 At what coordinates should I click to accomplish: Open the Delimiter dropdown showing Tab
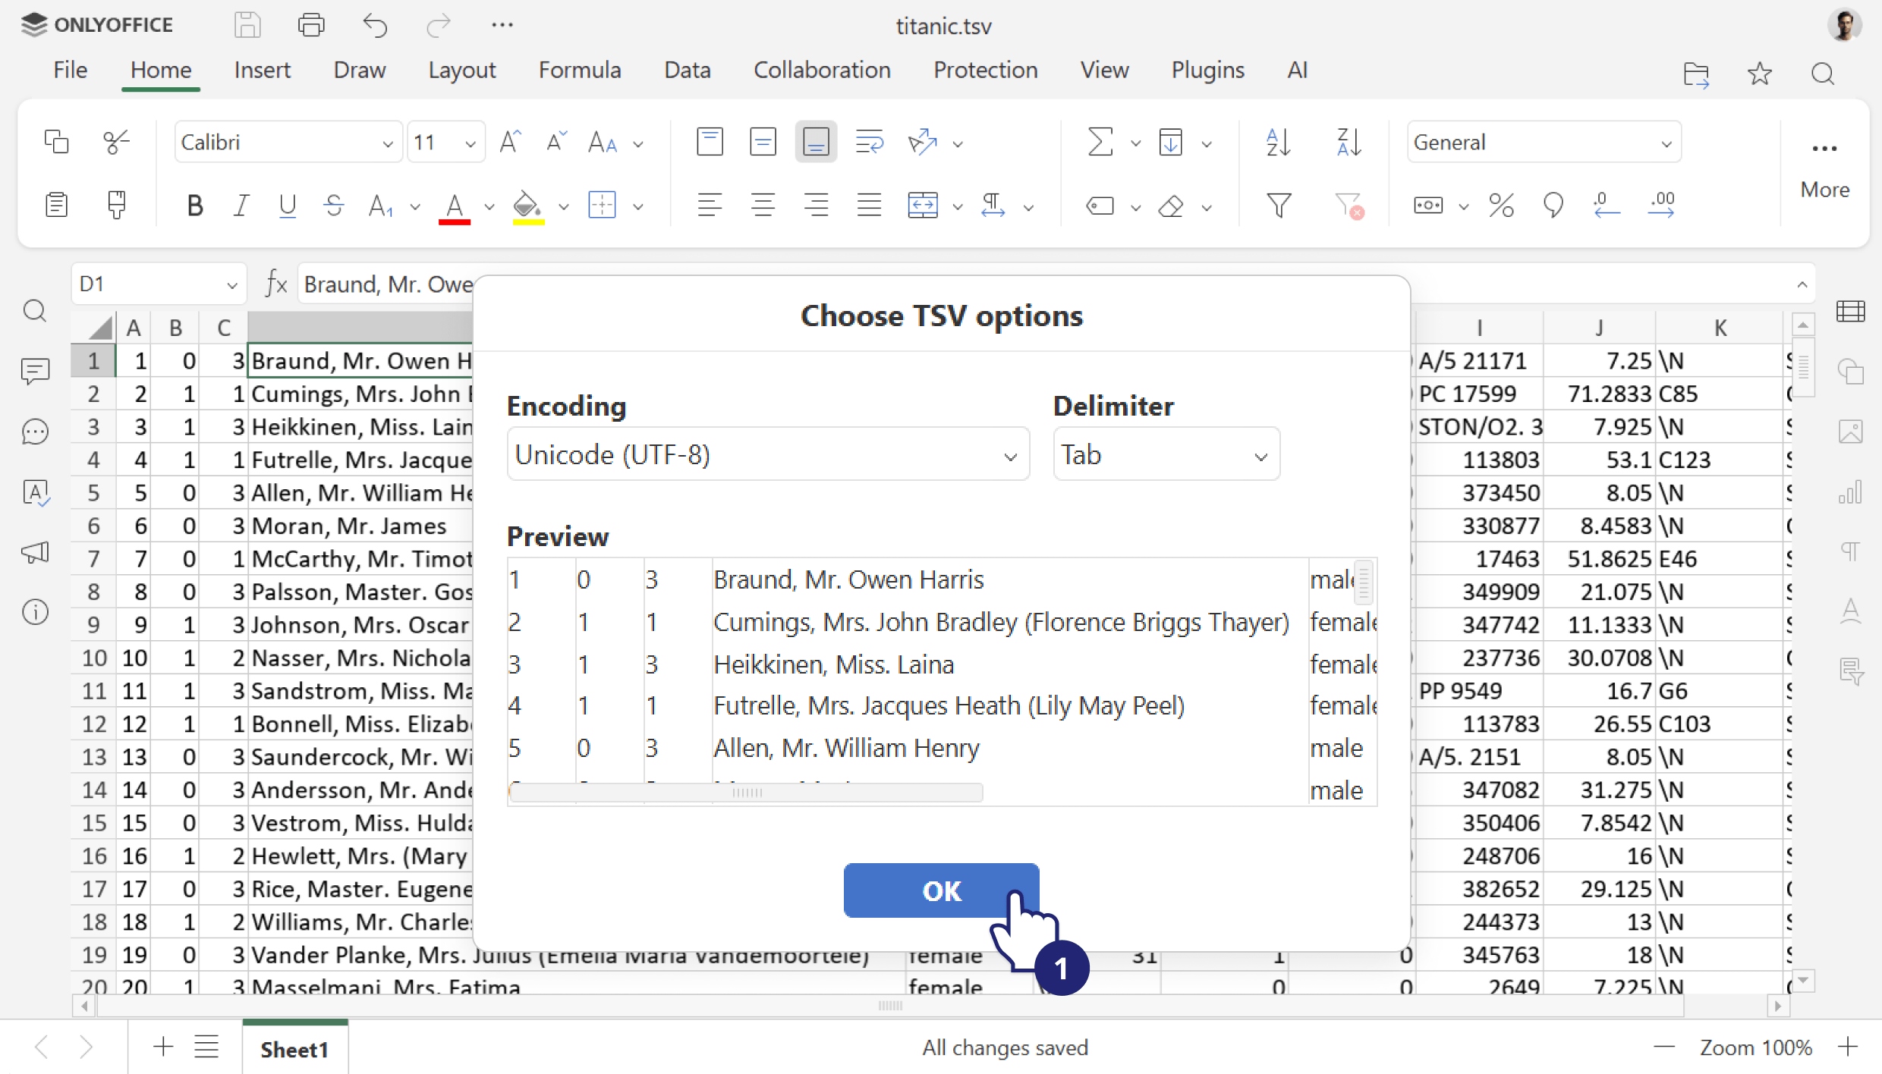[1166, 454]
